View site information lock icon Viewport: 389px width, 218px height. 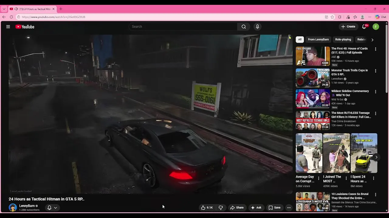(19, 17)
